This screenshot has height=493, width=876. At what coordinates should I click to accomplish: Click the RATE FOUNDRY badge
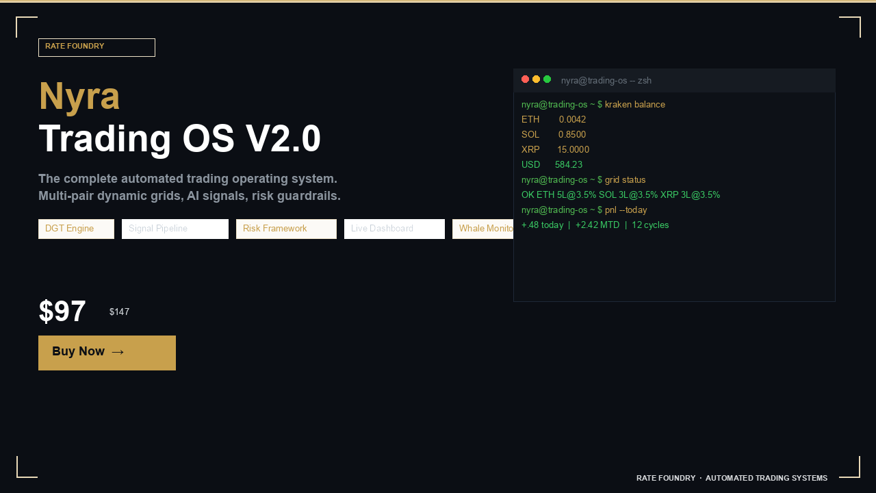click(96, 47)
